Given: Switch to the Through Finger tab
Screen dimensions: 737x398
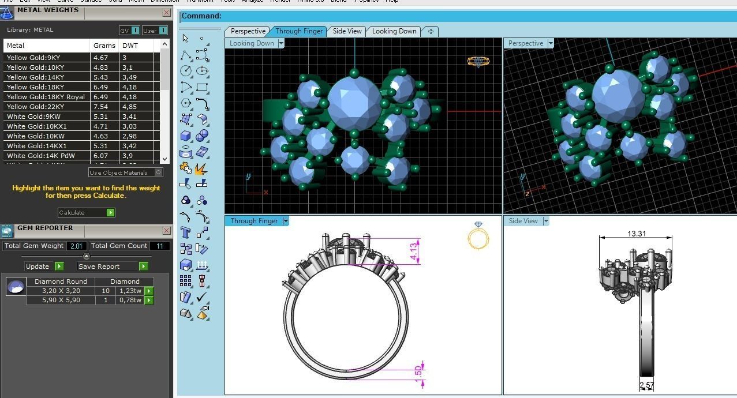Looking at the screenshot, I should coord(298,31).
